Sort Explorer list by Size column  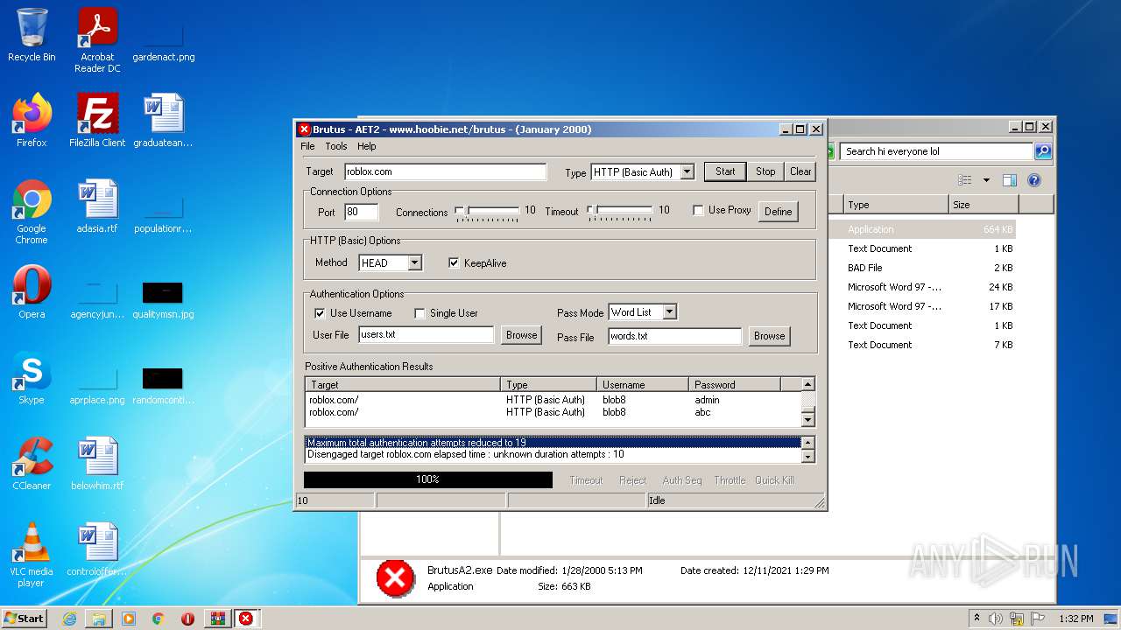pos(984,205)
